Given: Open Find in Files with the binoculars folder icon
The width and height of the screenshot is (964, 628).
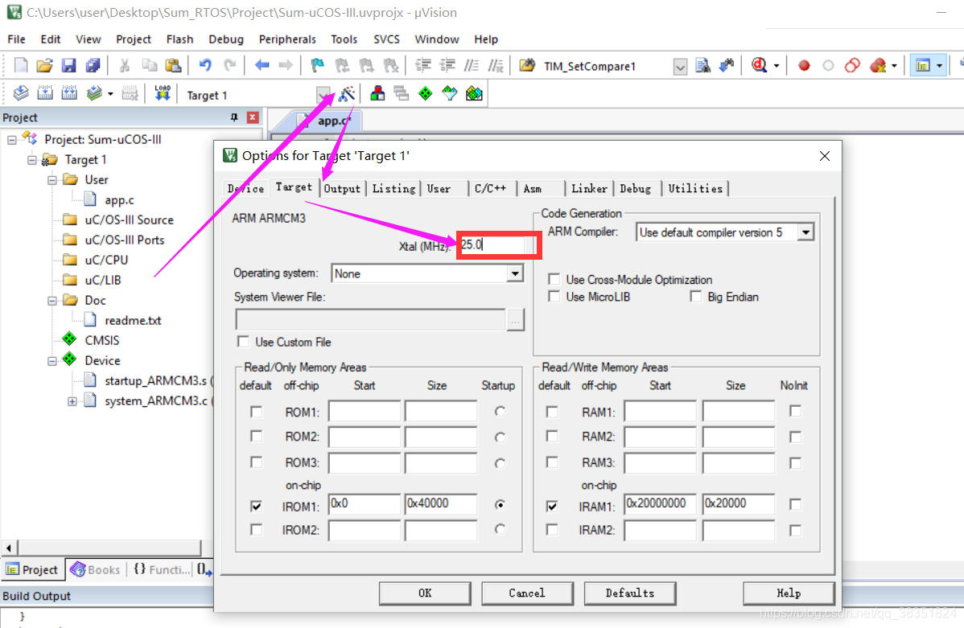Looking at the screenshot, I should [527, 65].
